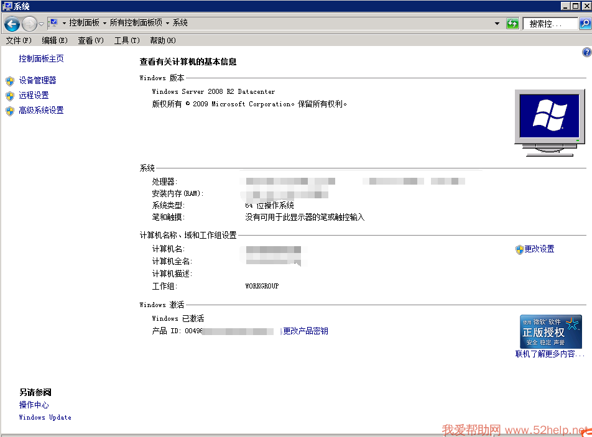
Task: Click the 更改产品密钥 link
Action: click(x=305, y=331)
